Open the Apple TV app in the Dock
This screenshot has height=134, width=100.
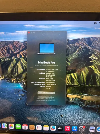(60, 128)
